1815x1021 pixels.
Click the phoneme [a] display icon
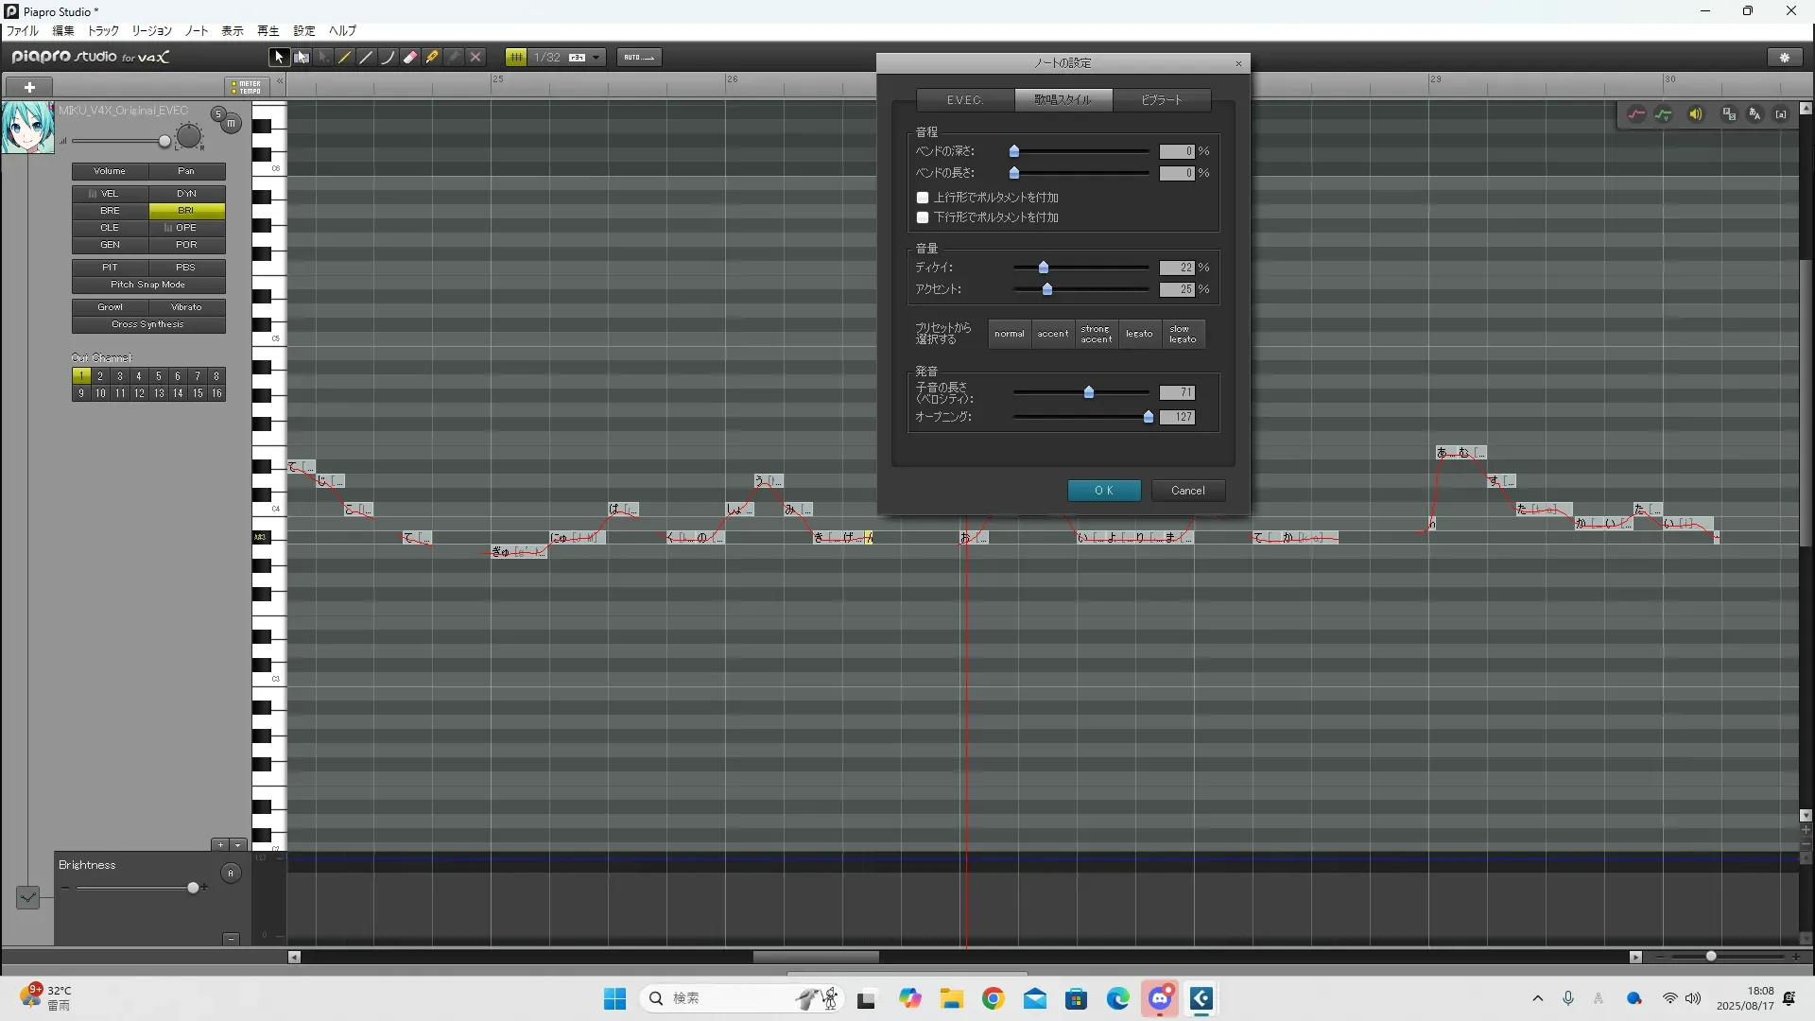[1781, 114]
